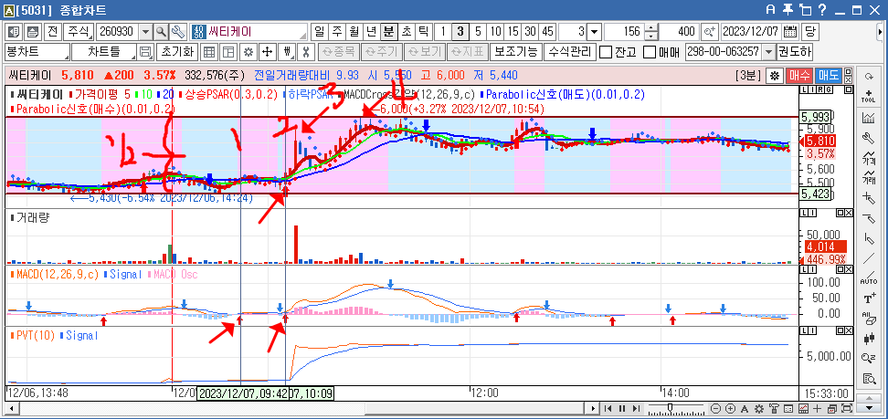Select the AUTO trendline tool
Viewport: 888px width, 419px height.
(868, 277)
